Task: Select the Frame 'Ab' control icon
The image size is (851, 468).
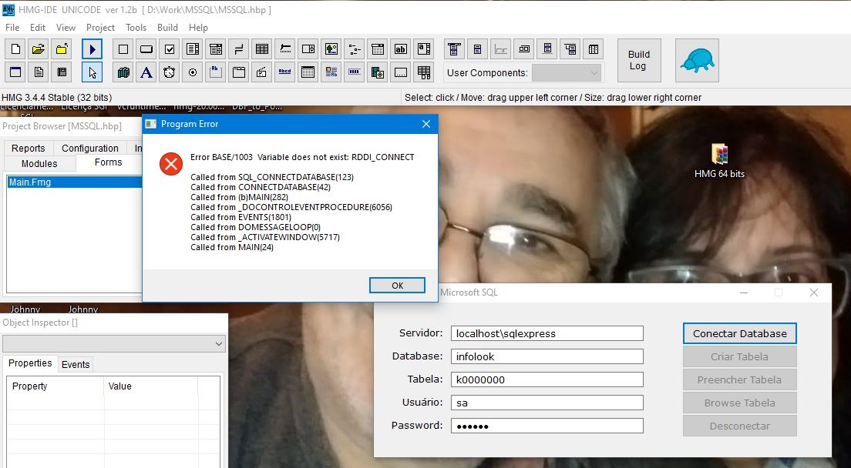Action: click(x=216, y=72)
